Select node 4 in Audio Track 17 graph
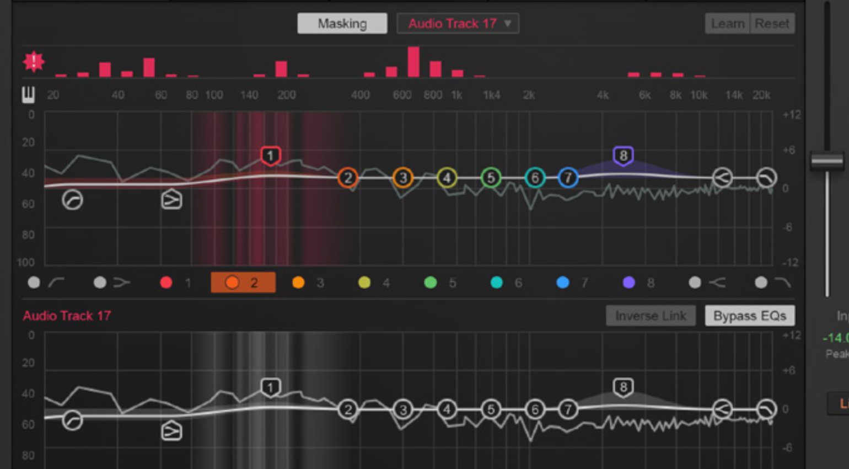 pos(447,409)
